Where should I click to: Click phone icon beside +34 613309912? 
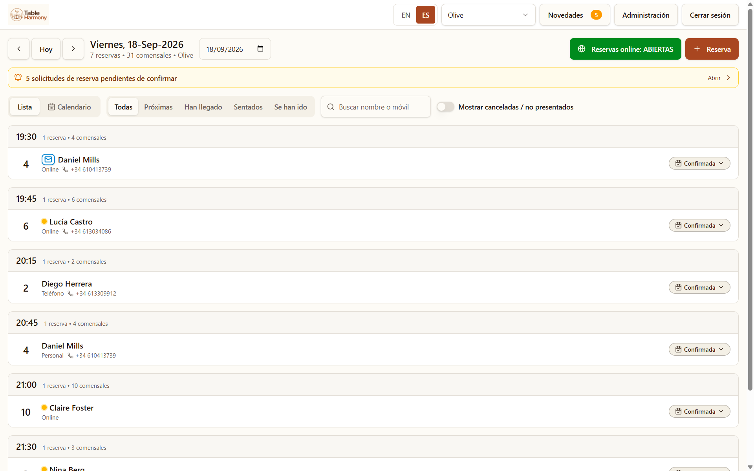pyautogui.click(x=70, y=294)
